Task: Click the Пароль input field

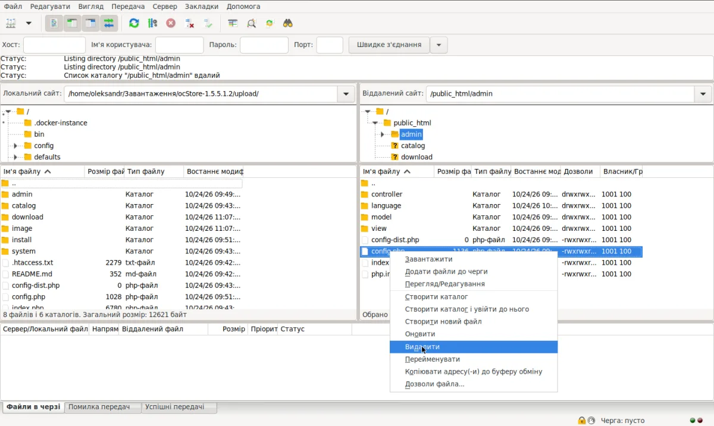Action: pos(264,45)
